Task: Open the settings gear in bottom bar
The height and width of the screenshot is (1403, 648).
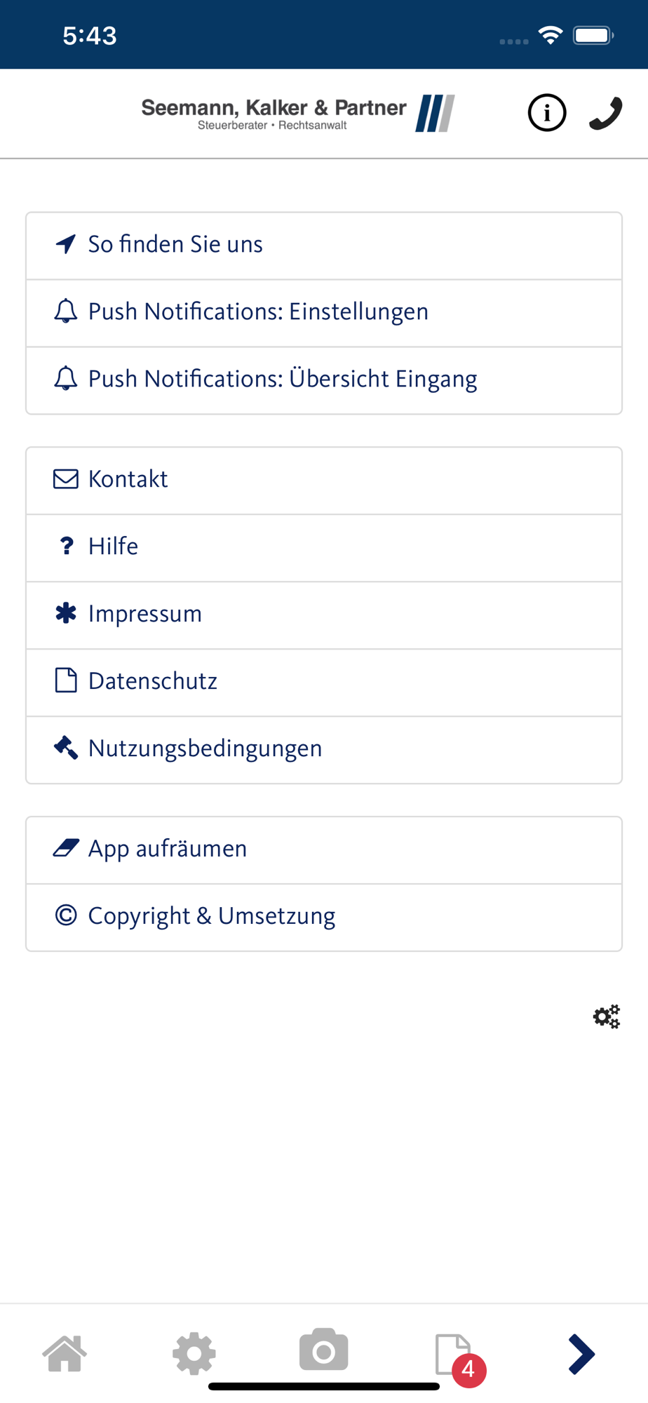Action: pos(194,1353)
